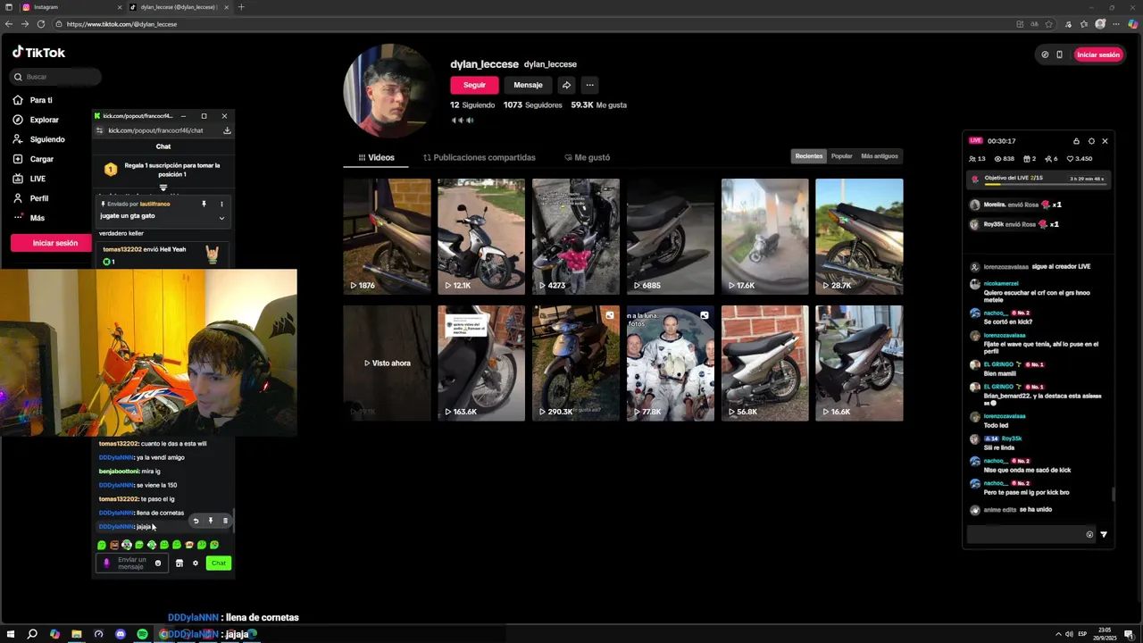Viewport: 1143px width, 643px height.
Task: Open the Kick chat emote picker
Action: point(158,564)
